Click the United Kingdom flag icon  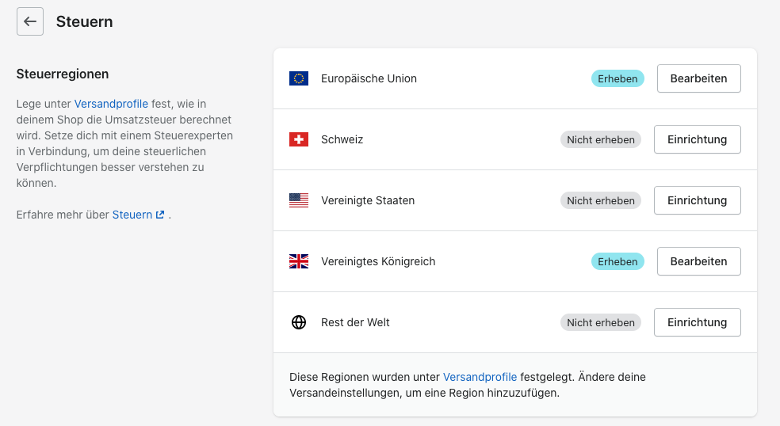pos(299,261)
